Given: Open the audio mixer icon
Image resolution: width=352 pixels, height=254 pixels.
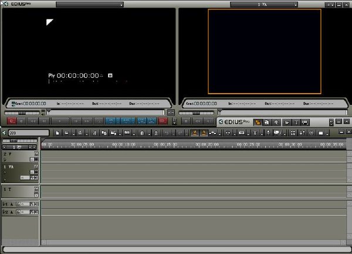Looking at the screenshot, I should click(302, 133).
